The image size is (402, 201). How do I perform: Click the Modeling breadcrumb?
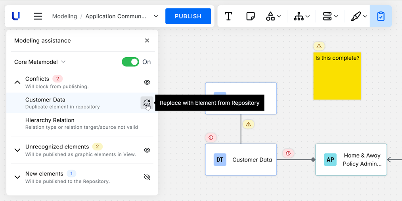pyautogui.click(x=65, y=16)
